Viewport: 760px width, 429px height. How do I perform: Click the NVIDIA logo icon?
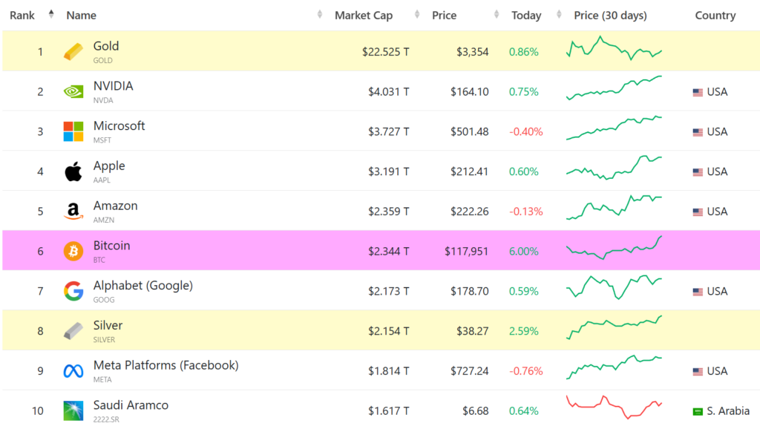pyautogui.click(x=73, y=92)
